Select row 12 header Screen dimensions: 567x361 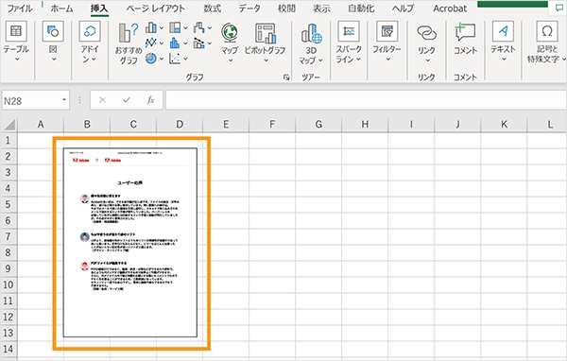(9, 317)
